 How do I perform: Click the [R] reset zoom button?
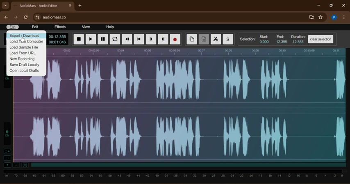coord(25,165)
